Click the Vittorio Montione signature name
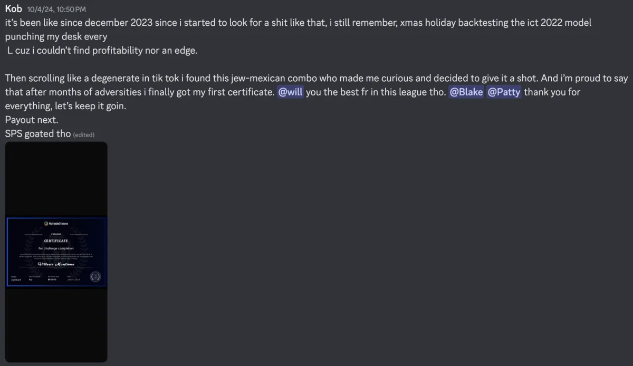Viewport: 633px width, 366px height. click(56, 264)
